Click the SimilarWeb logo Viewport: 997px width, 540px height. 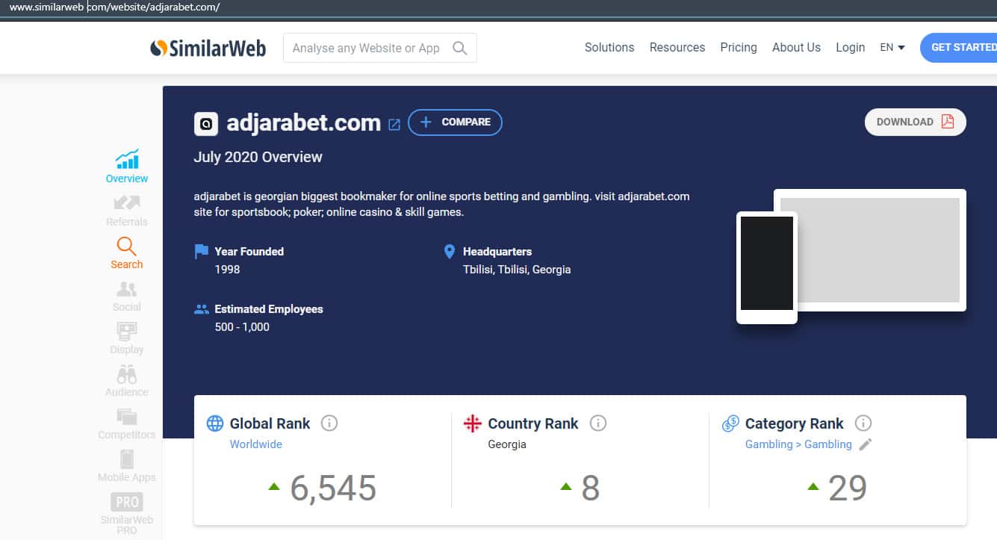click(x=208, y=48)
